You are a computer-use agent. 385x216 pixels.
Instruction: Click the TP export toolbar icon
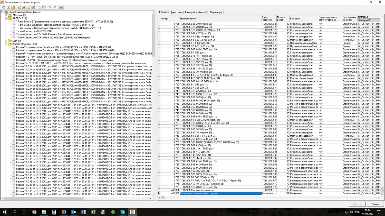(61, 7)
